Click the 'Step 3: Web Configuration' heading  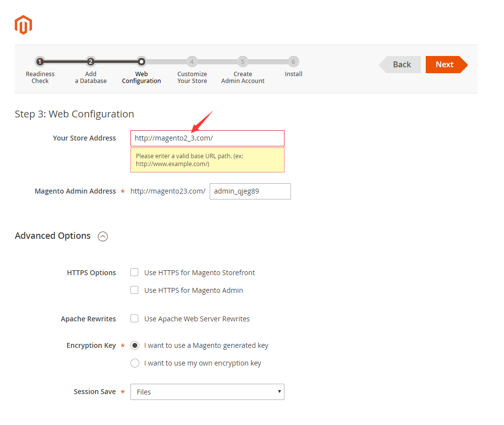[74, 114]
